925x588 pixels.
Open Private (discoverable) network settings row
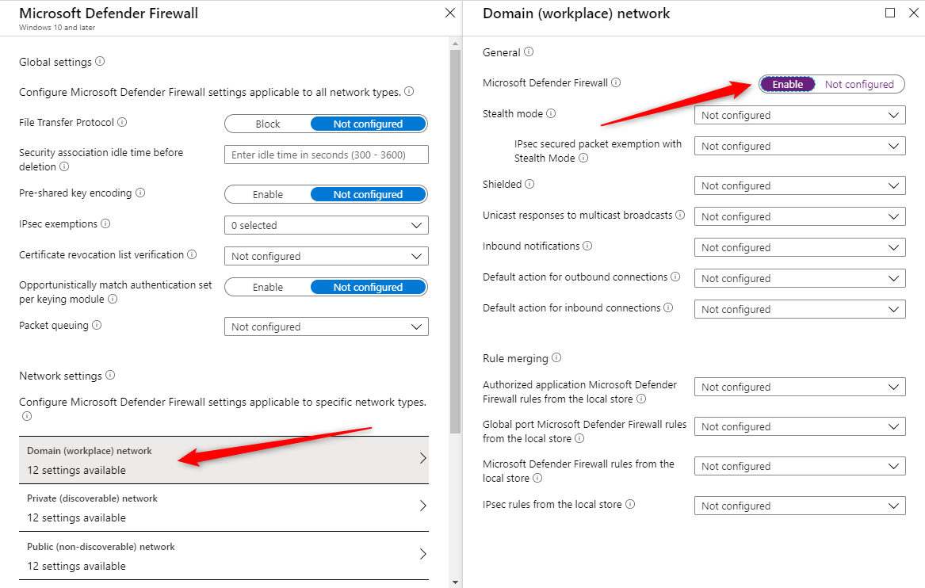tap(224, 508)
